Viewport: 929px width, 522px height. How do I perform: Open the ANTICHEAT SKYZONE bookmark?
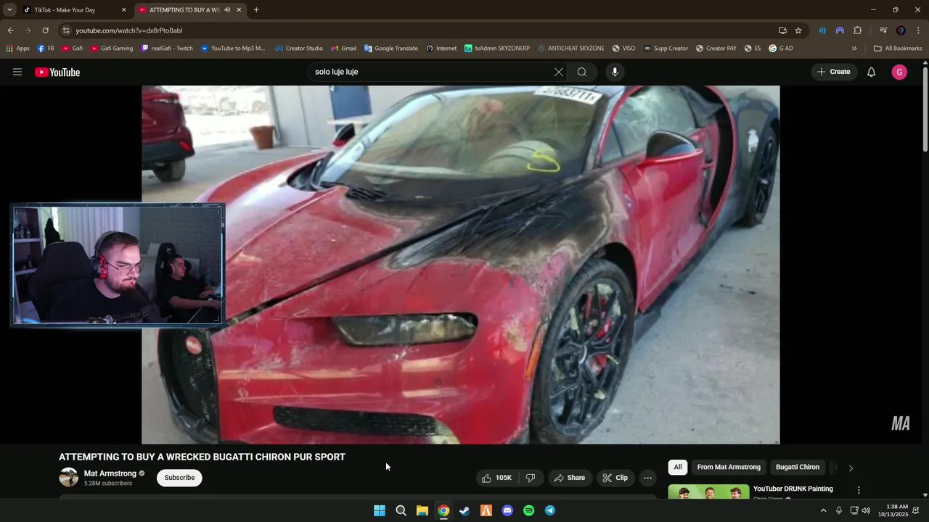[571, 49]
